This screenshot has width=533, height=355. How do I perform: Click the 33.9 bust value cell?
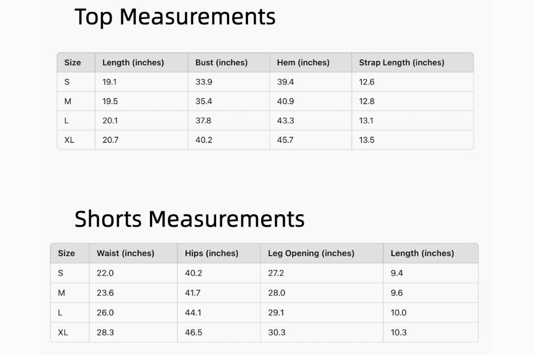[x=203, y=82]
